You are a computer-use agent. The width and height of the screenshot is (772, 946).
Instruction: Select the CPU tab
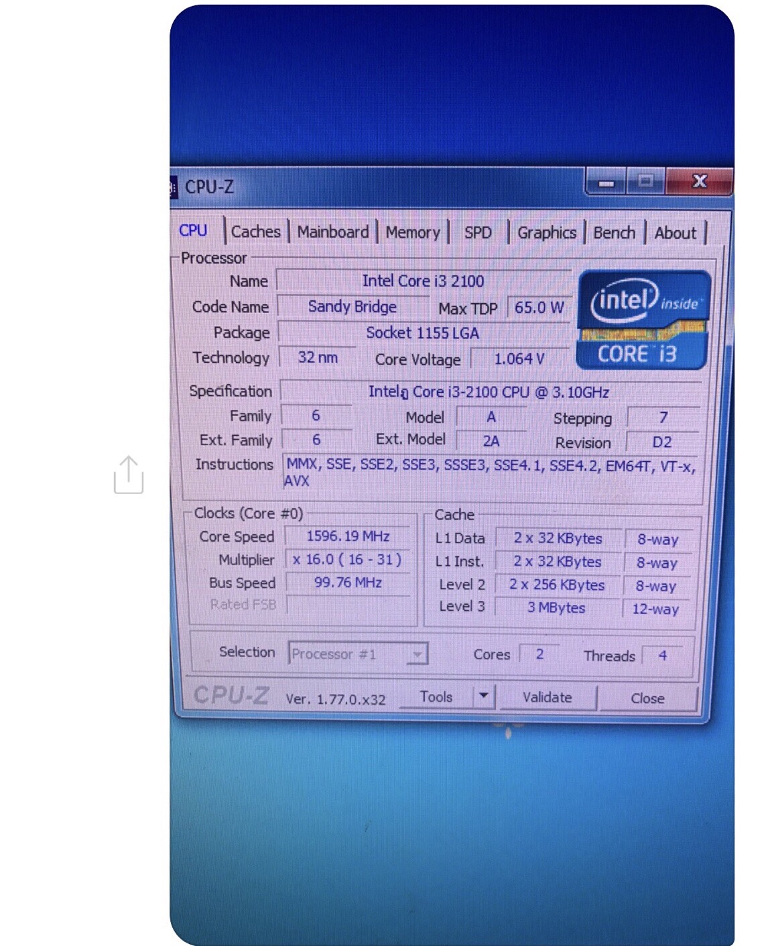(x=194, y=231)
